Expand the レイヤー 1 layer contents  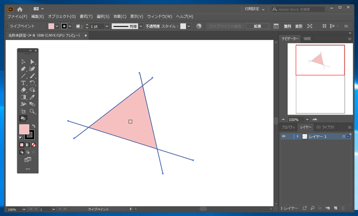(x=297, y=136)
